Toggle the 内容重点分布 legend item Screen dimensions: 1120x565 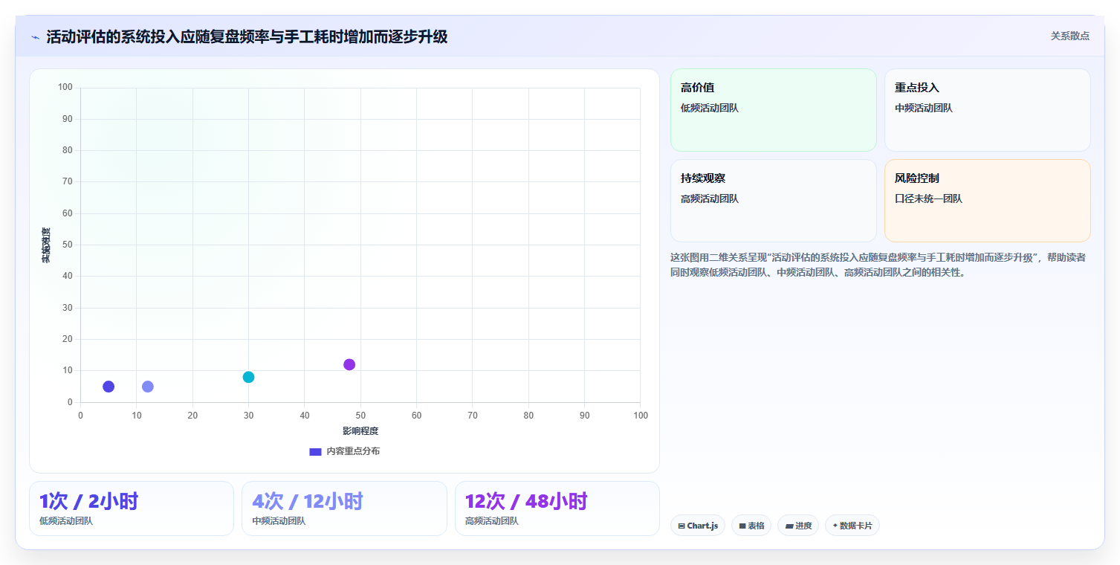coord(344,451)
